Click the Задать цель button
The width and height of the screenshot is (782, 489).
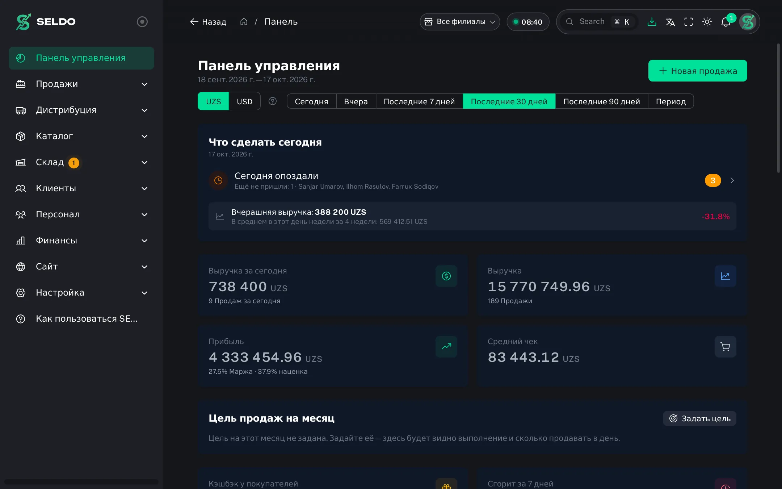pyautogui.click(x=700, y=418)
